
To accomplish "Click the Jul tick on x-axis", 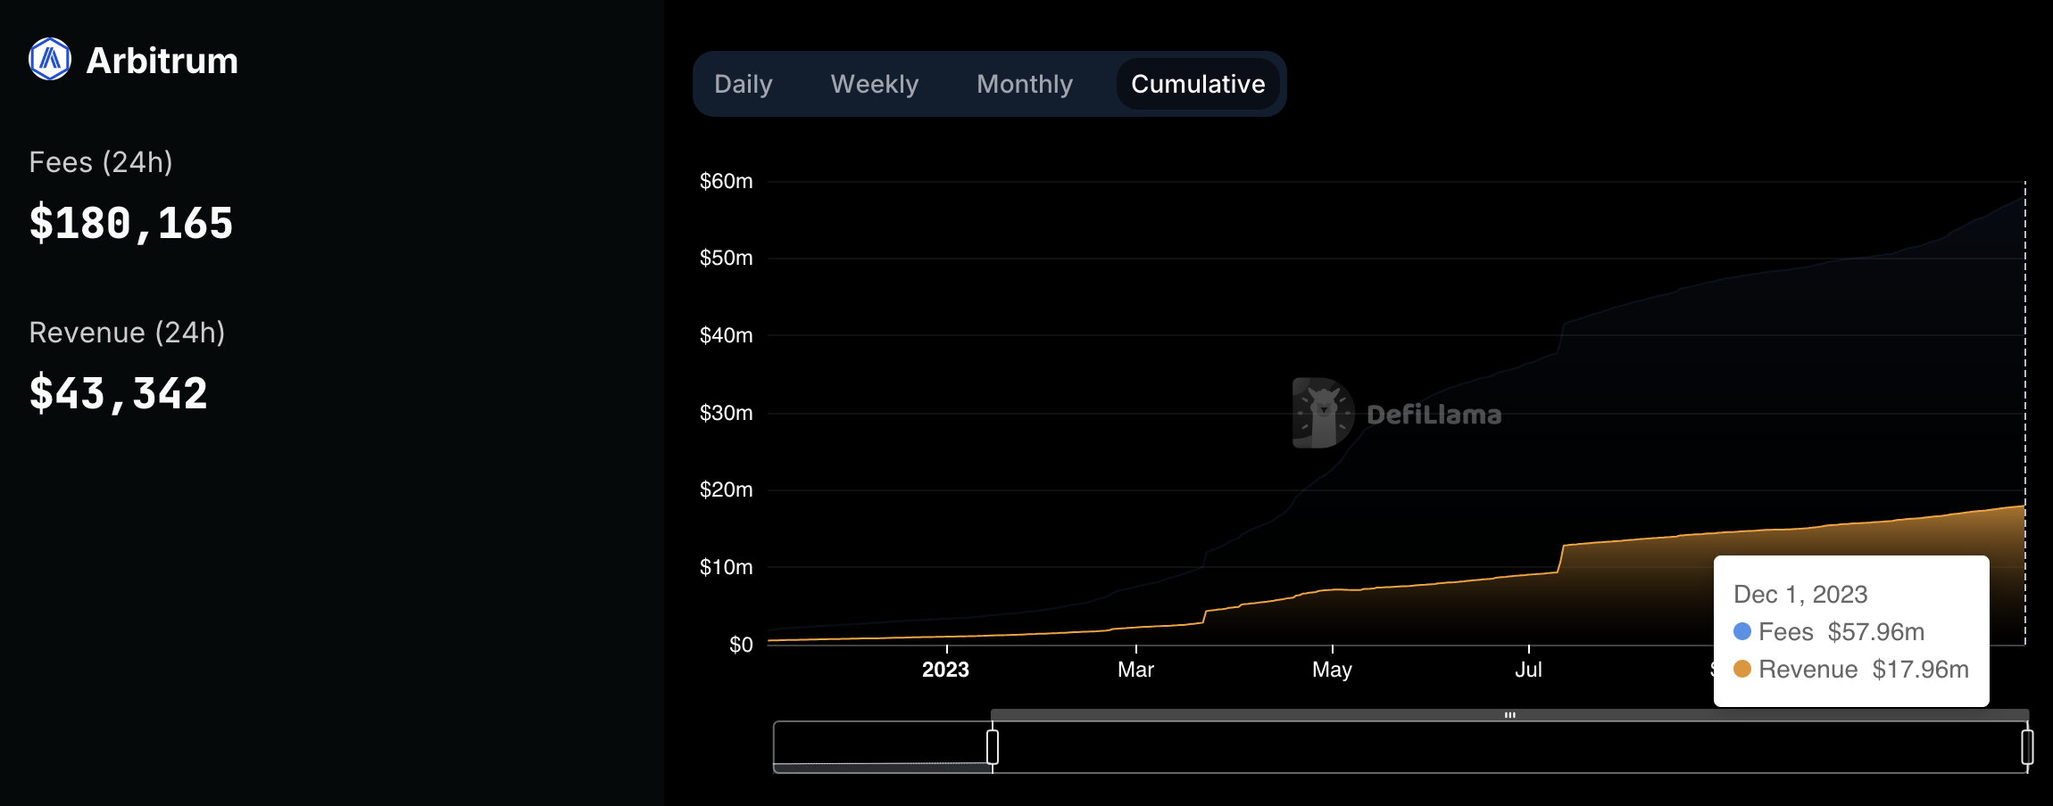I will [1528, 670].
